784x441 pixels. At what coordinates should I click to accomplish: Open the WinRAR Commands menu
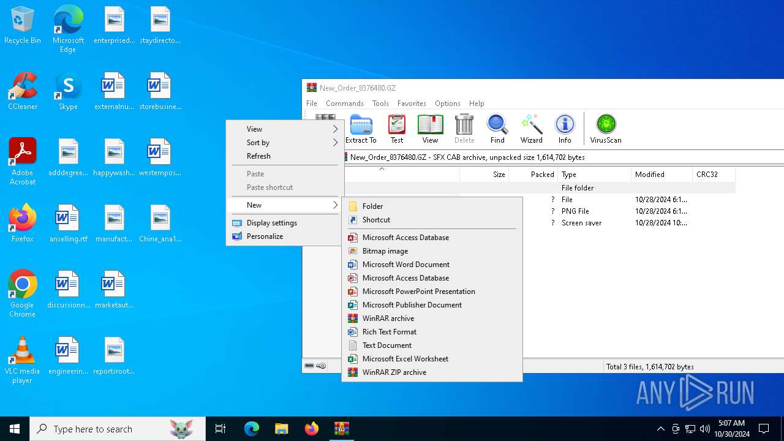(345, 104)
